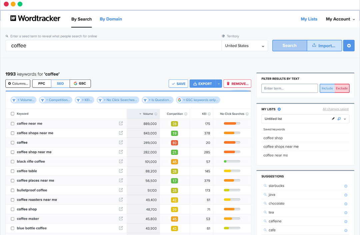Screen dimensions: 360x235
Task: Open the My Lists link
Action: [309, 19]
